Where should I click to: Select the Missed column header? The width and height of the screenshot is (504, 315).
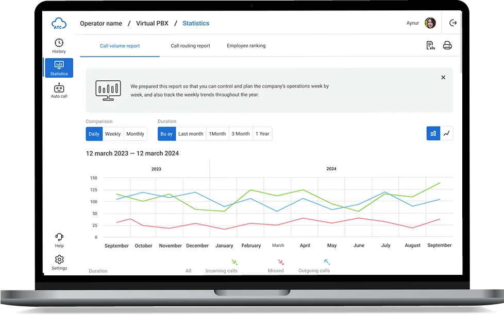pyautogui.click(x=276, y=271)
